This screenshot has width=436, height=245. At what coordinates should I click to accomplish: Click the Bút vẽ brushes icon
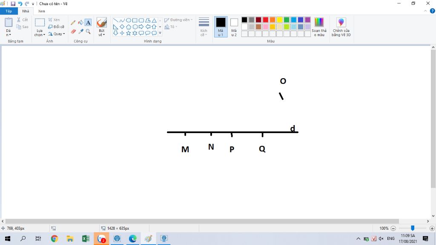click(x=102, y=23)
